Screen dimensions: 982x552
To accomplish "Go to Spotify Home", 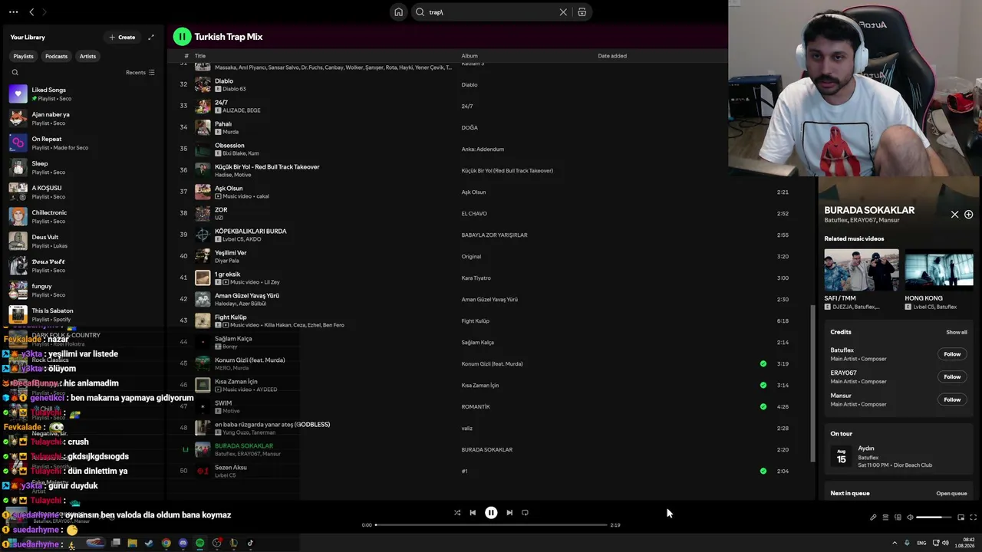I will 398,12.
